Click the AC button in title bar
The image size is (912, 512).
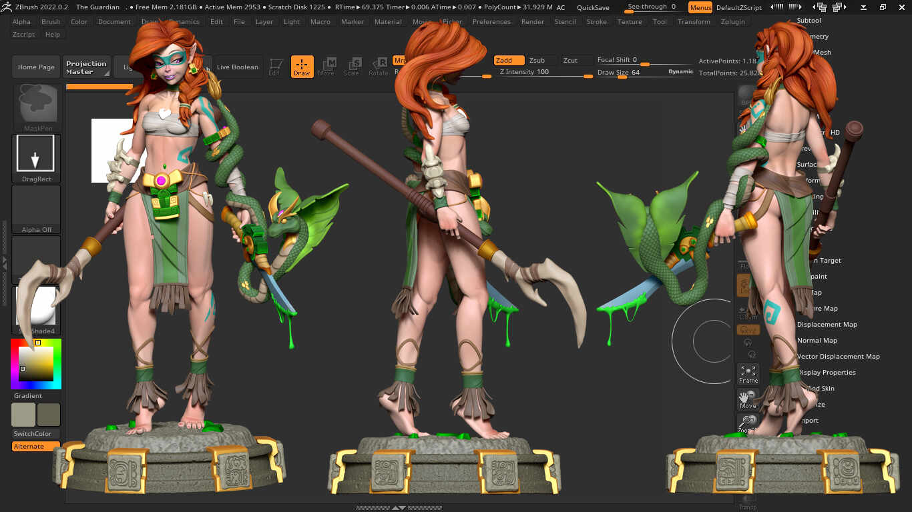561,7
